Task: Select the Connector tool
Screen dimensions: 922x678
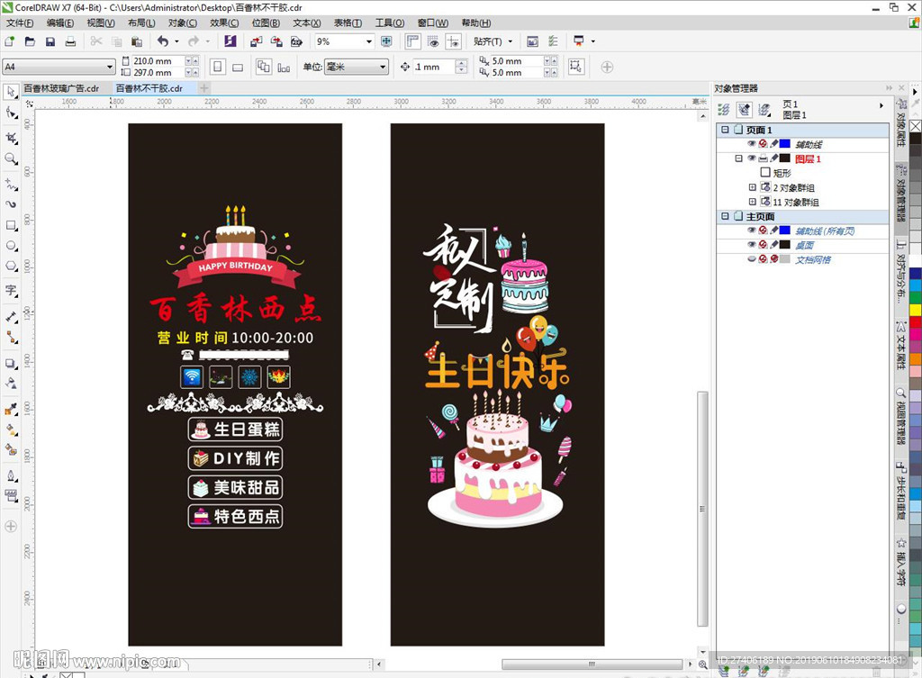Action: pos(11,338)
